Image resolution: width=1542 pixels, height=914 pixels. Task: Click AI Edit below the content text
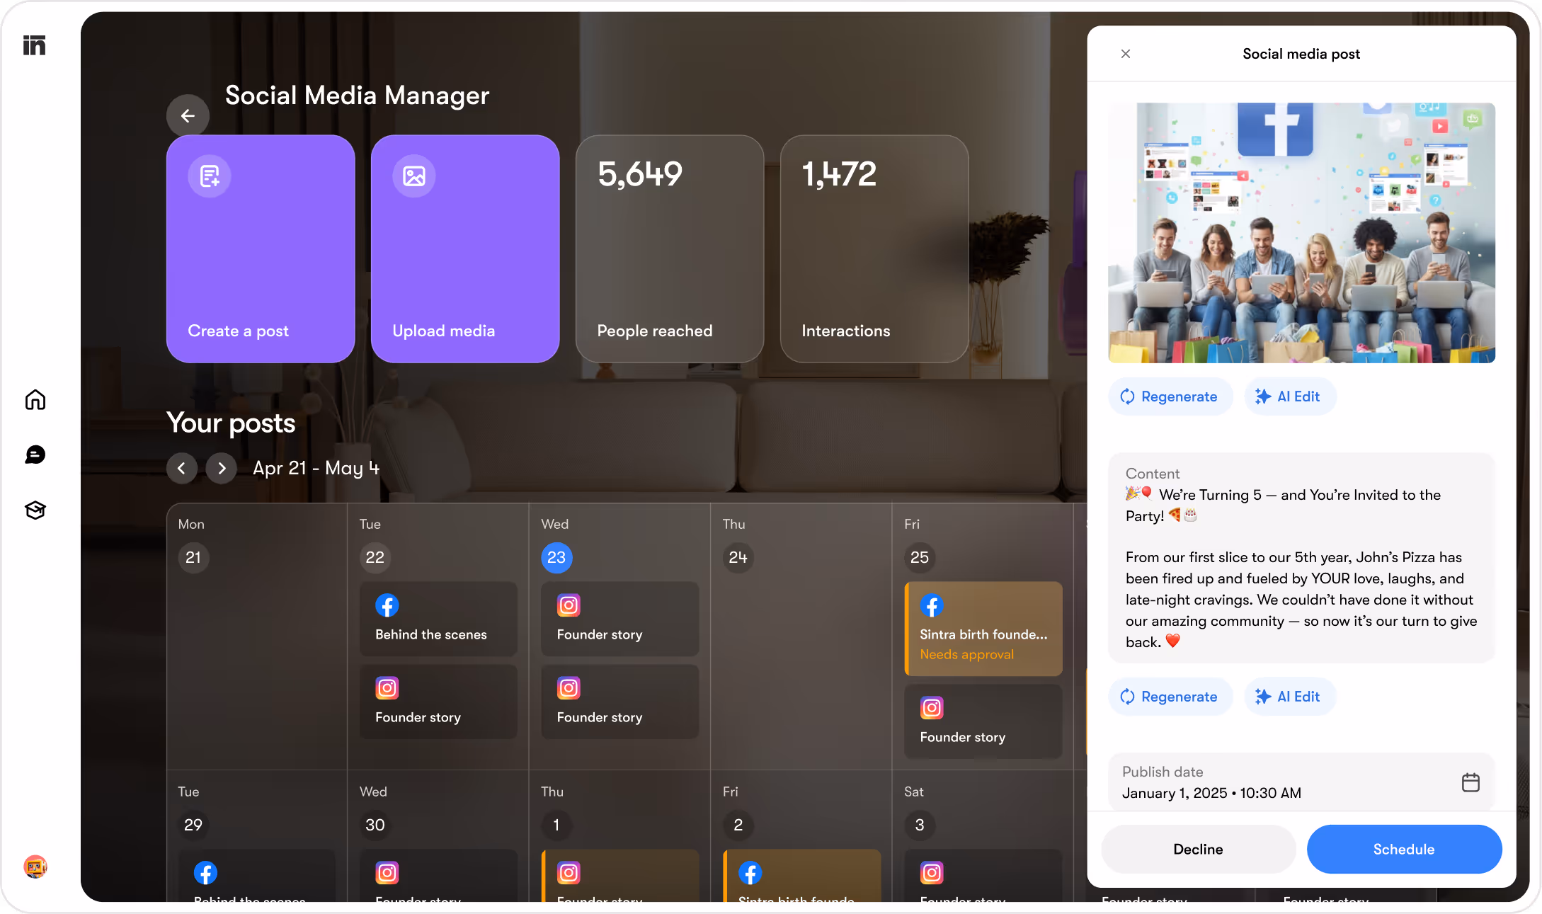tap(1289, 697)
